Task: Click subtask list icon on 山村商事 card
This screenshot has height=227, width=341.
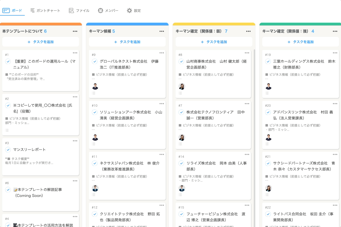Action: pos(180,93)
